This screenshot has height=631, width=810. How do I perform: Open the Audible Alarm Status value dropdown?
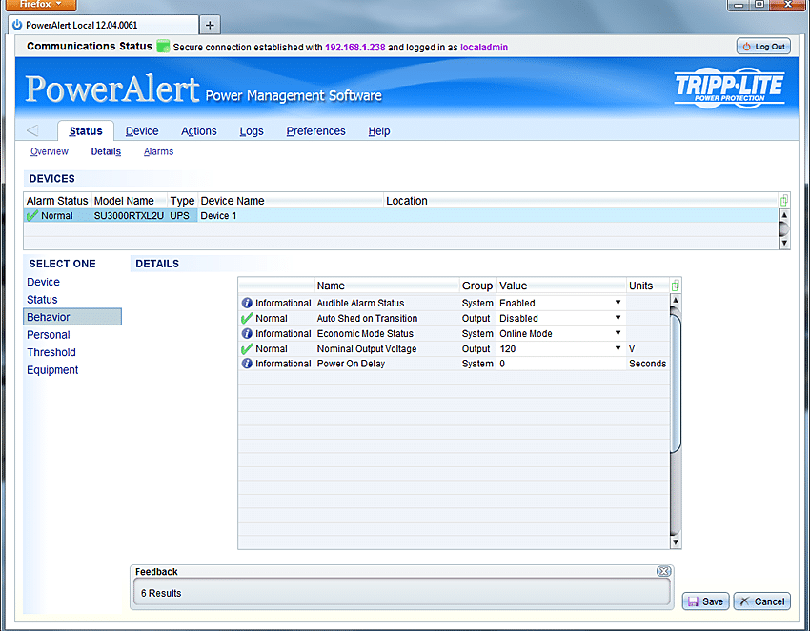(x=618, y=303)
